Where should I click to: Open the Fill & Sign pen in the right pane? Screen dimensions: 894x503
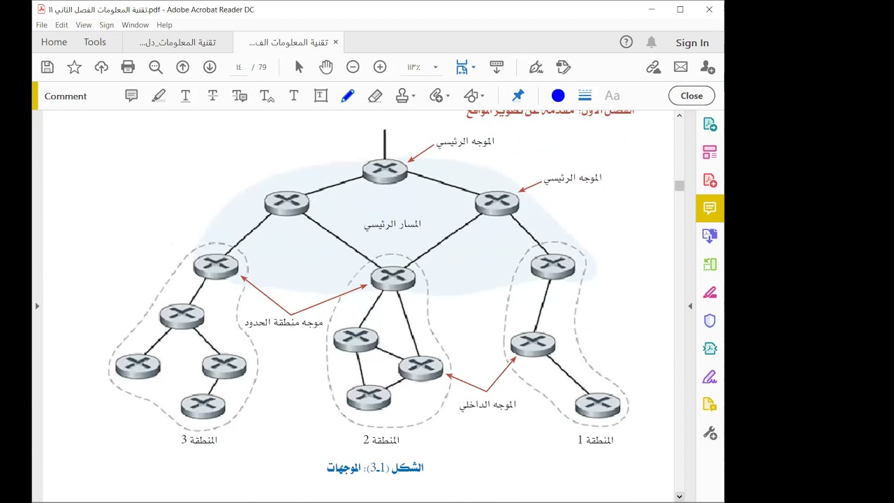(x=710, y=377)
